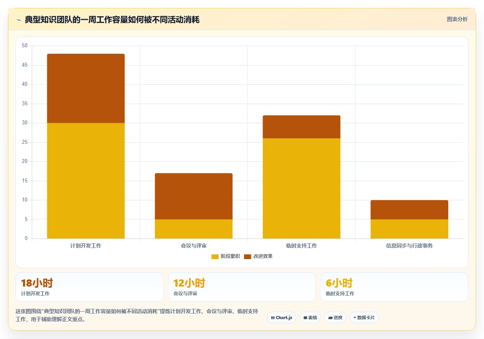The image size is (484, 339).
Task: Click the 信息同步与行政事务 x-axis label
Action: coord(409,246)
